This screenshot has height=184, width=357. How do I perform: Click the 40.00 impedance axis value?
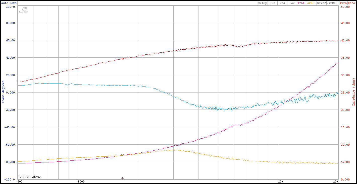345,40
